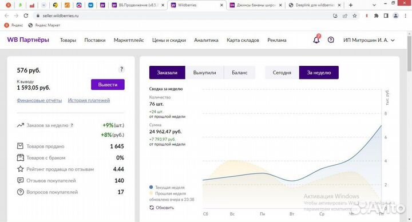This screenshot has width=412, height=222.
Task: Open the Карта складов menu
Action: coord(243,40)
